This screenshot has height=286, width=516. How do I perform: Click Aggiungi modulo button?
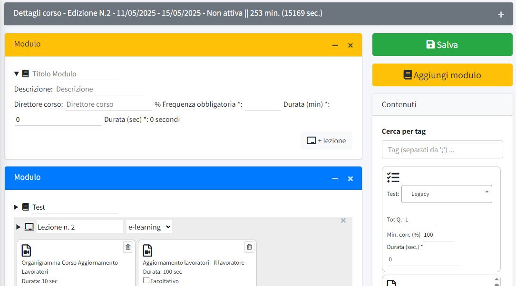click(x=442, y=75)
